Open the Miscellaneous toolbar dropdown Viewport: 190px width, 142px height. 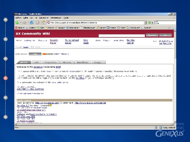pos(88,28)
